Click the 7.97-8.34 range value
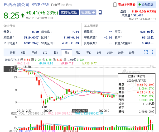The image size is (159, 132). (x=71, y=37)
